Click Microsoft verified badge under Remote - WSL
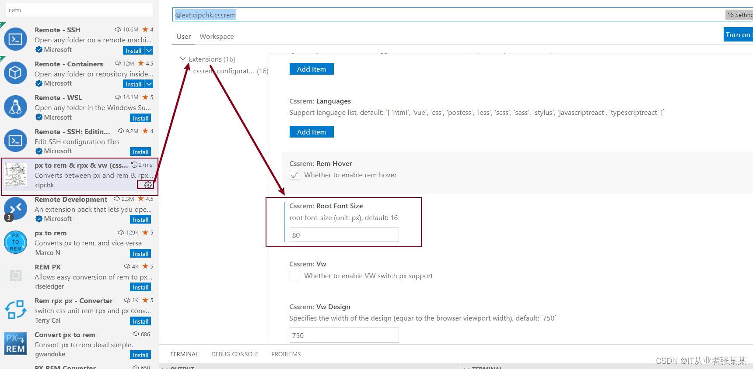753x369 pixels. point(39,117)
